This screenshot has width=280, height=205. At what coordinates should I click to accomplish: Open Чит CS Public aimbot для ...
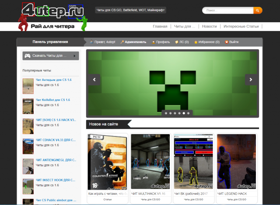pyautogui.click(x=56, y=200)
